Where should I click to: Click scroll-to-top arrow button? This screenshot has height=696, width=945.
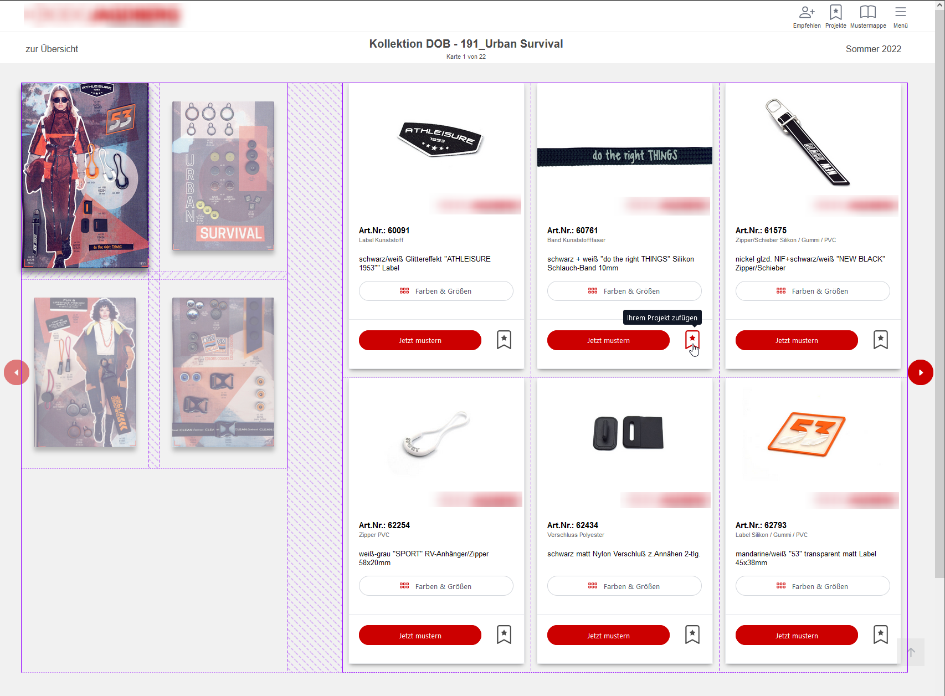point(911,652)
